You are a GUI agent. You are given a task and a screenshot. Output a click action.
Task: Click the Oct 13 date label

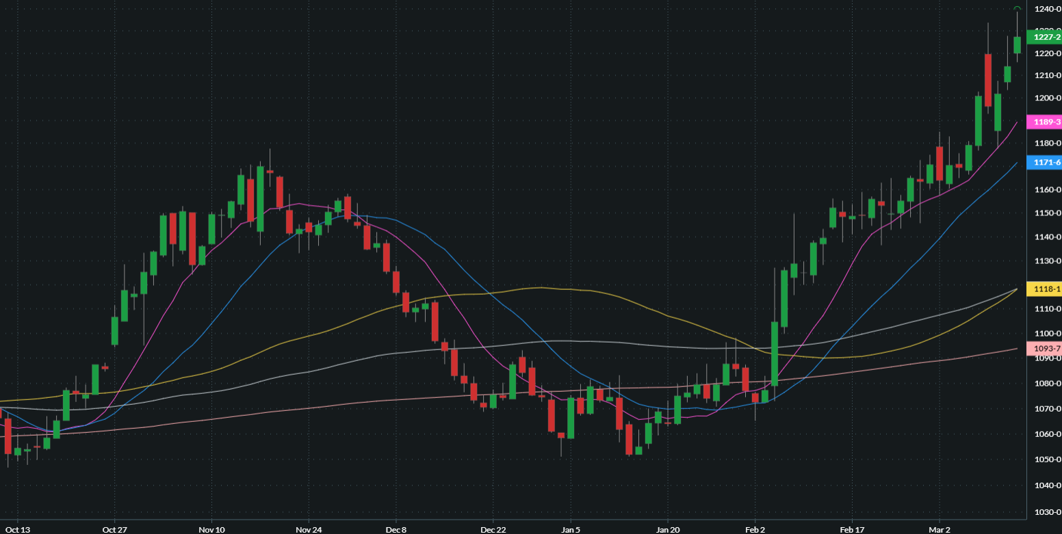(18, 529)
